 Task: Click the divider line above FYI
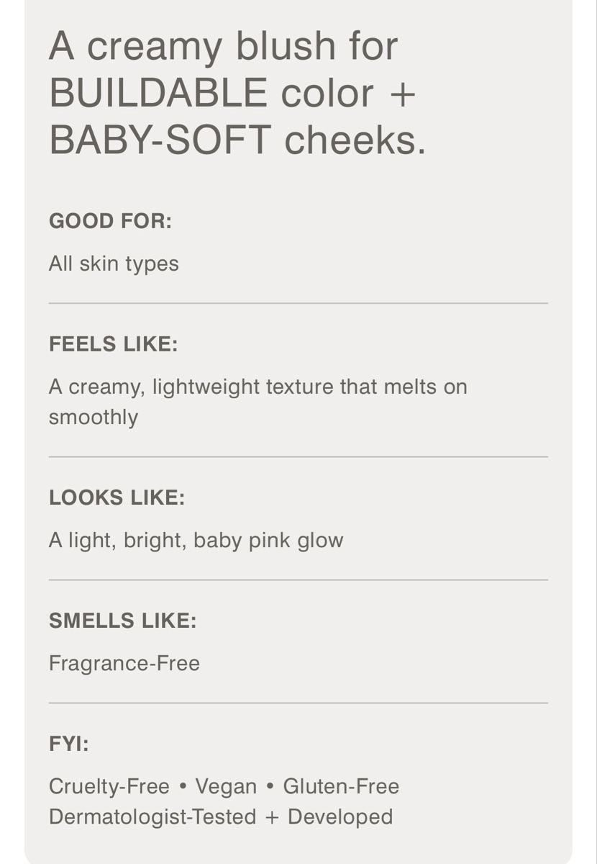click(298, 703)
